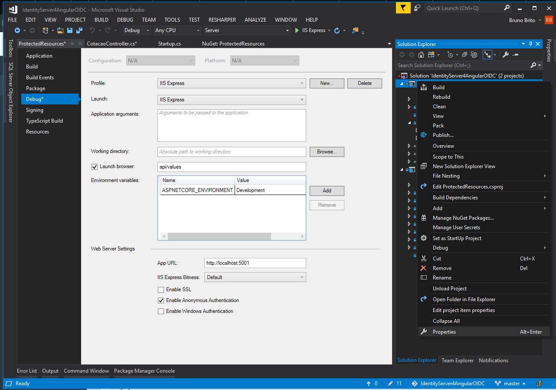Open the IIS Express Bitness dropdown
Image resolution: width=556 pixels, height=390 pixels.
point(255,277)
